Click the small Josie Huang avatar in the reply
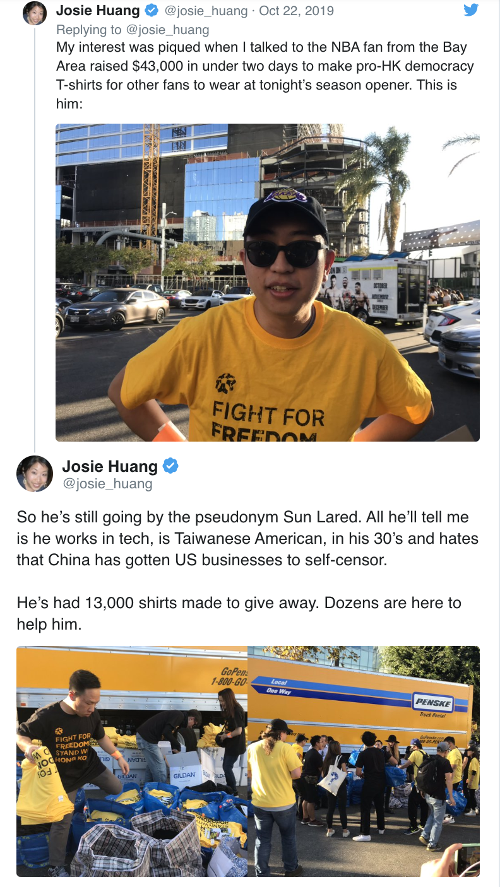This screenshot has width=500, height=887. tap(34, 13)
